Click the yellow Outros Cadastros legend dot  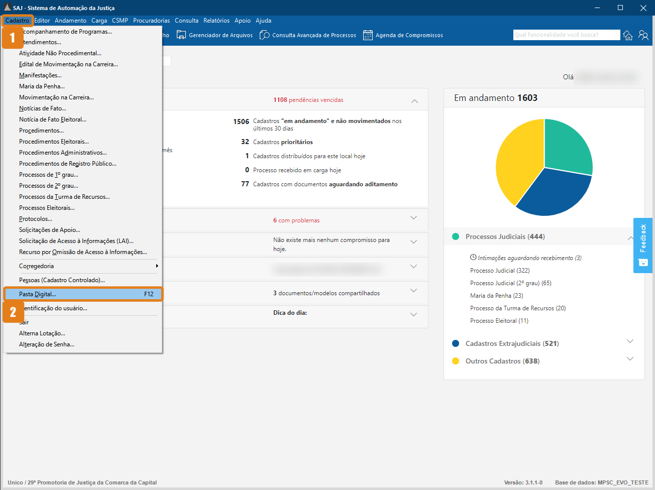point(456,361)
